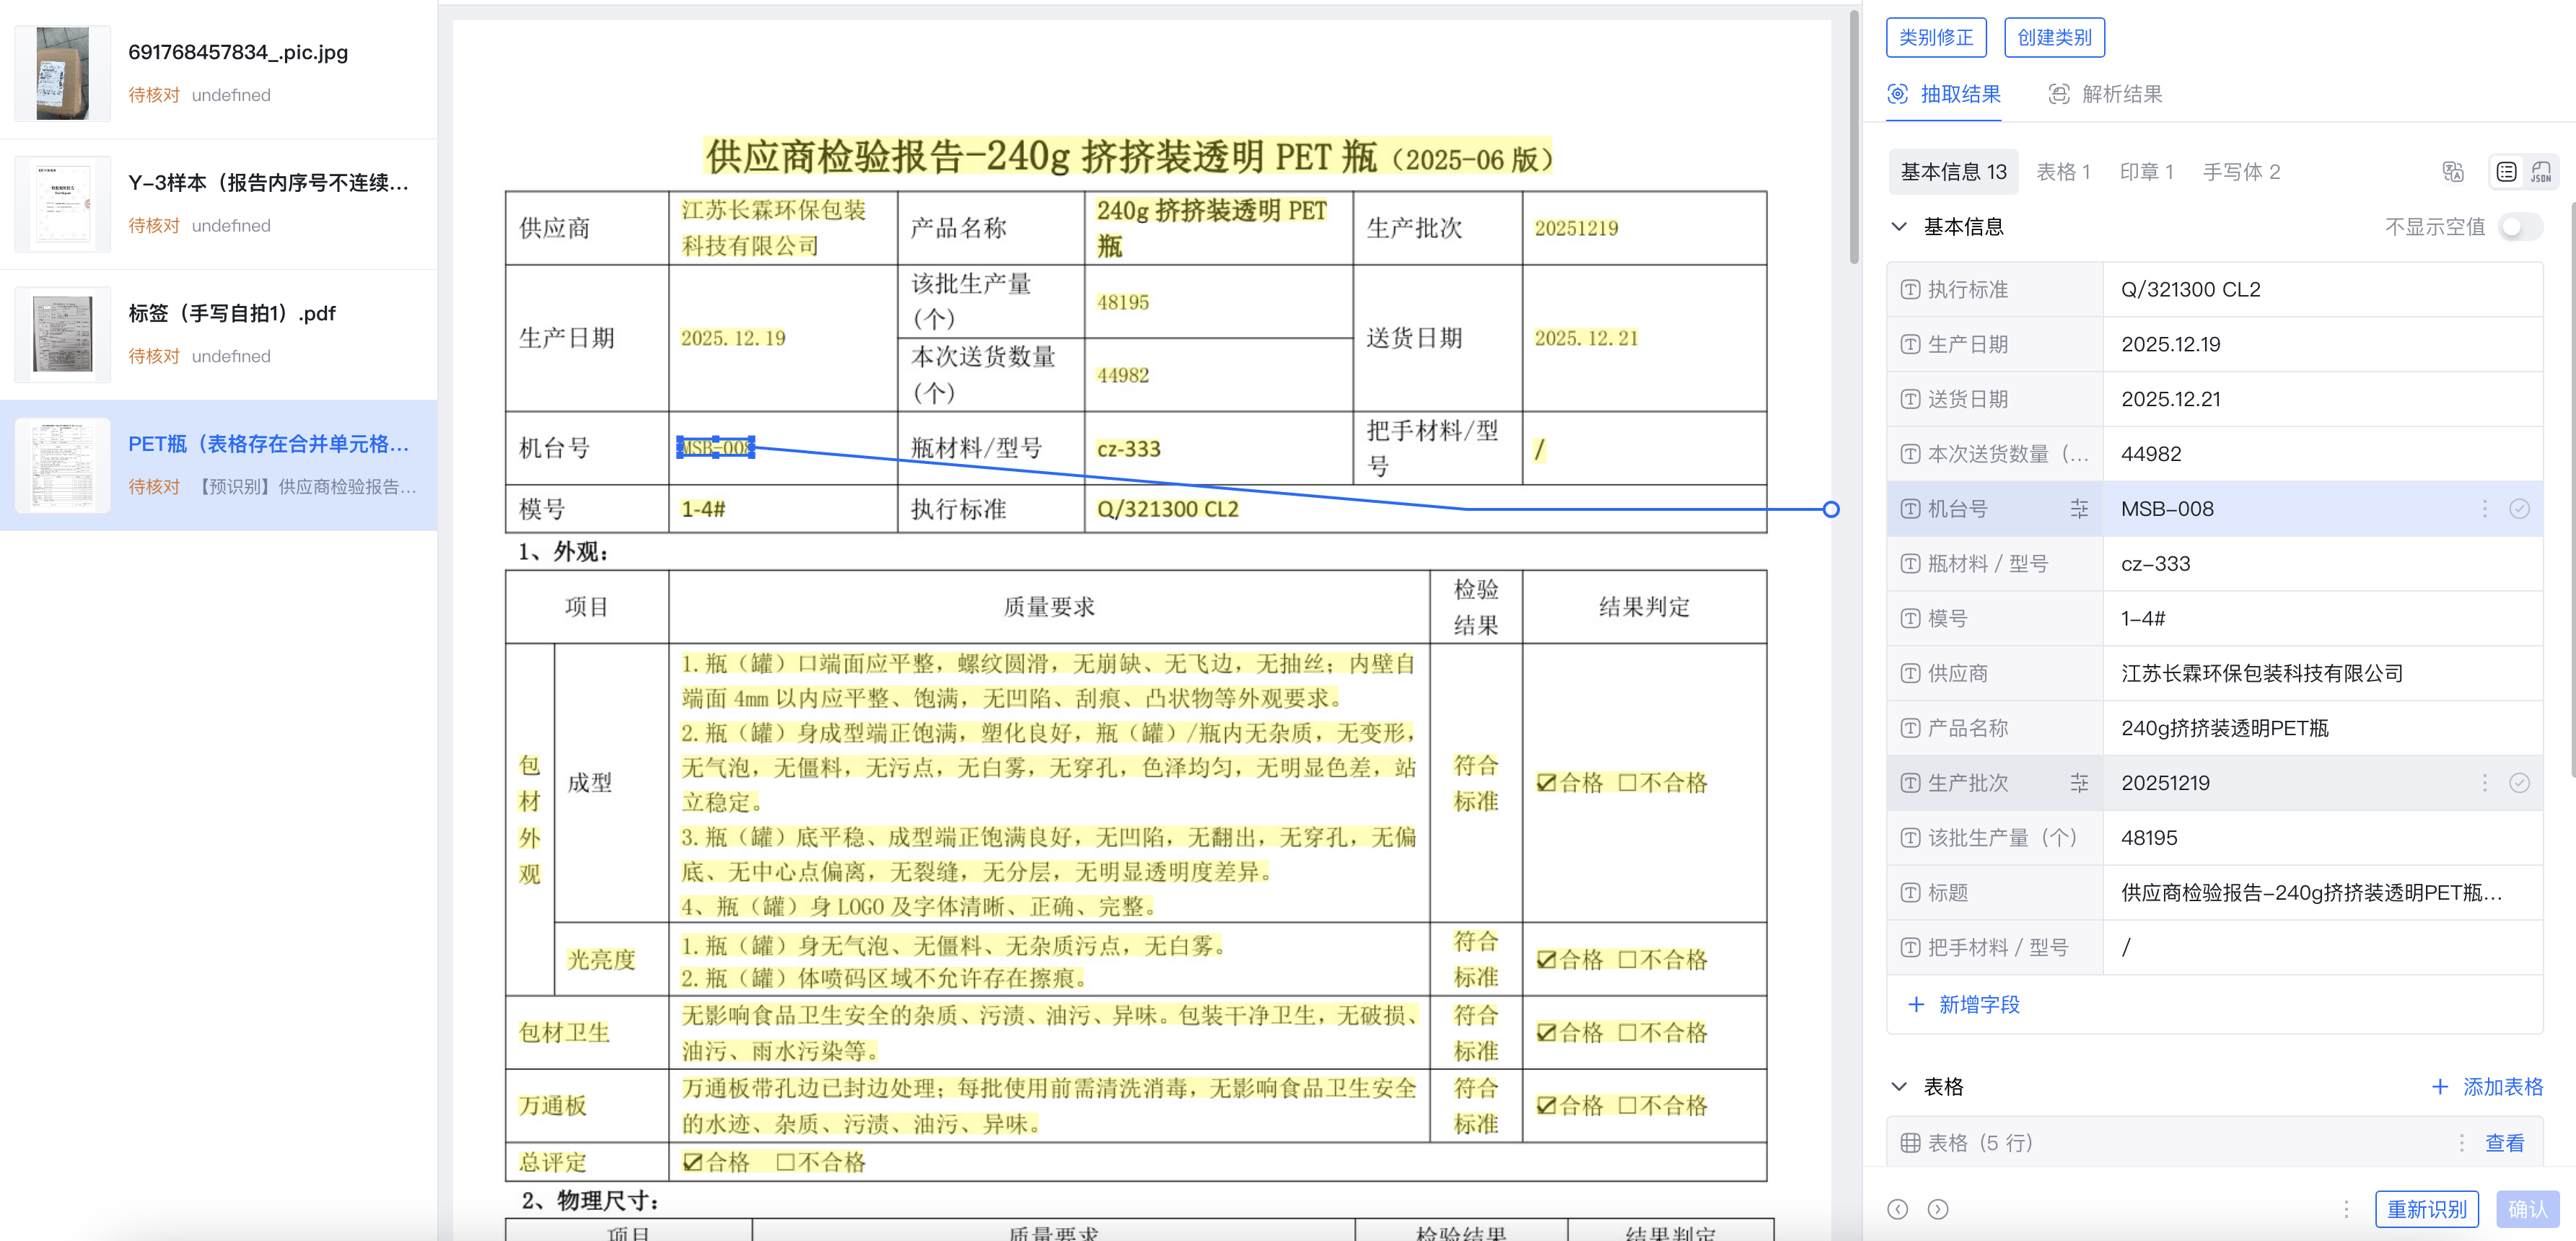Select the list view icon

(x=2506, y=172)
